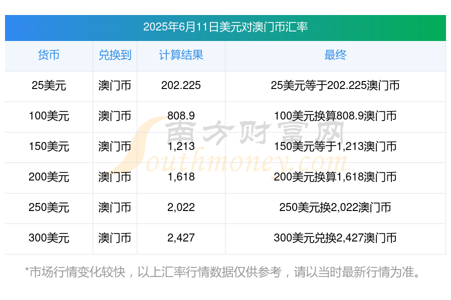Click the 200美元 cell

click(49, 177)
